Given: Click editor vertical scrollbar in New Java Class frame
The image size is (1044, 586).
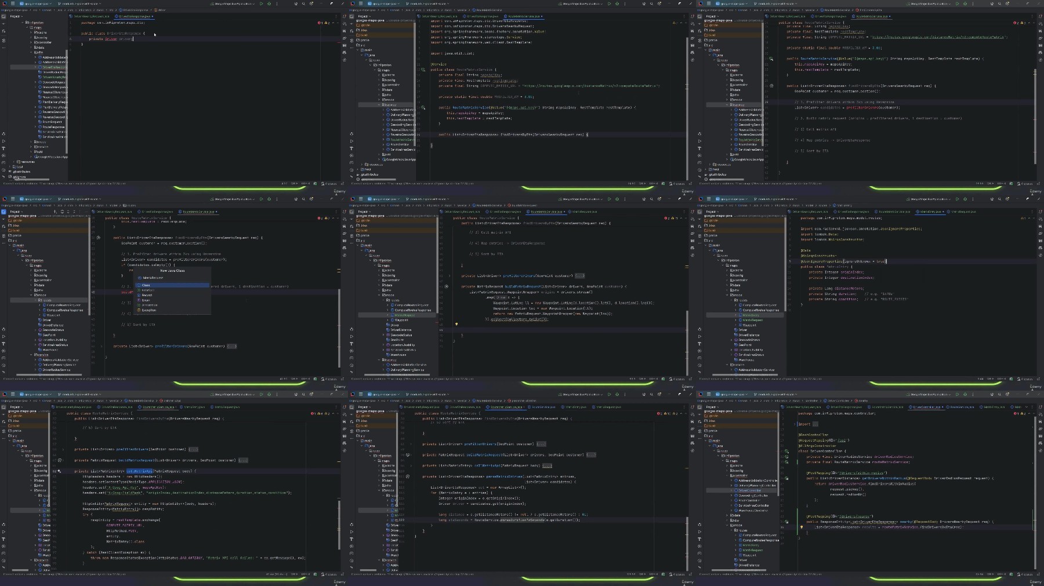Looking at the screenshot, I should pos(339,327).
